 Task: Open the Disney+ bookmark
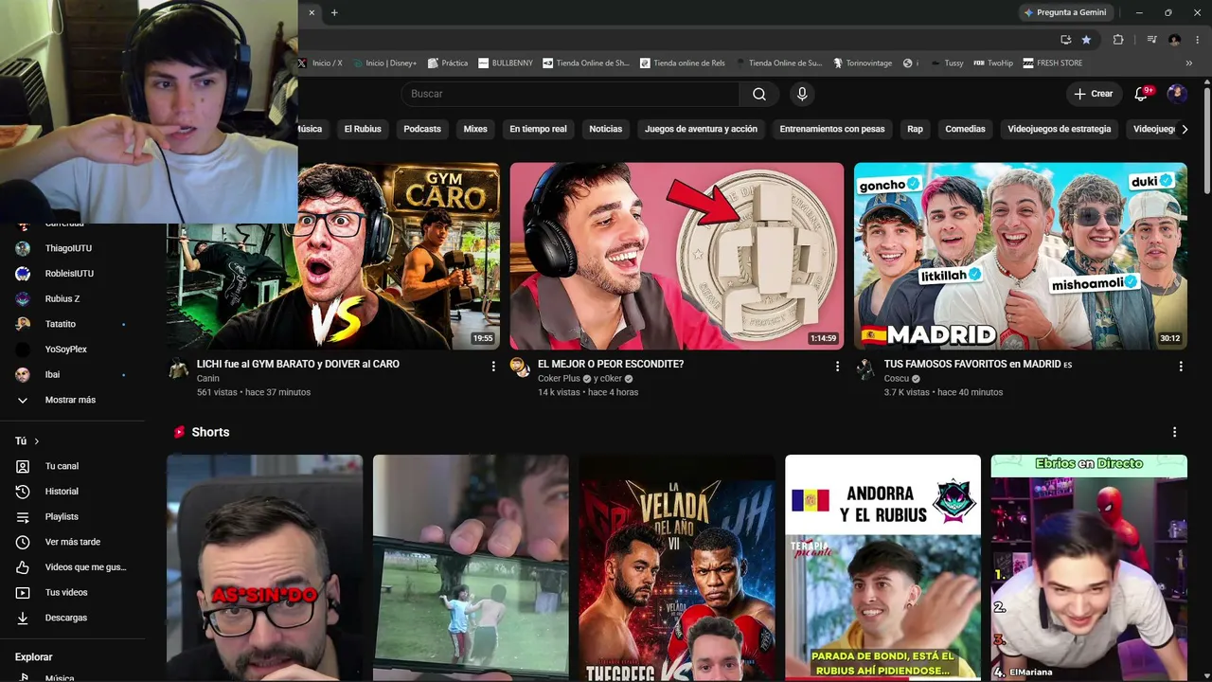[x=384, y=63]
